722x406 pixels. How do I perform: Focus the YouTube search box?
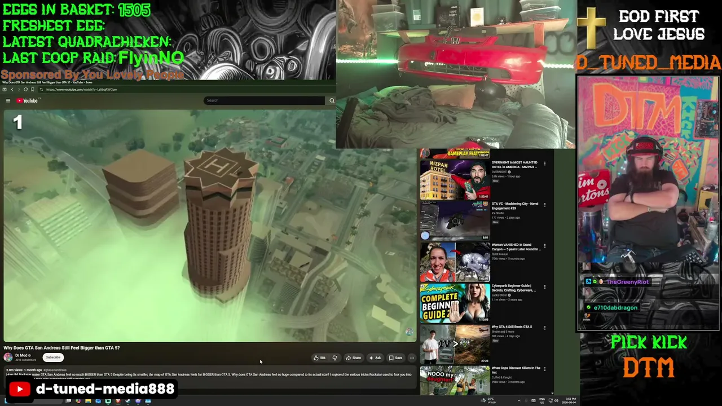[x=264, y=100]
